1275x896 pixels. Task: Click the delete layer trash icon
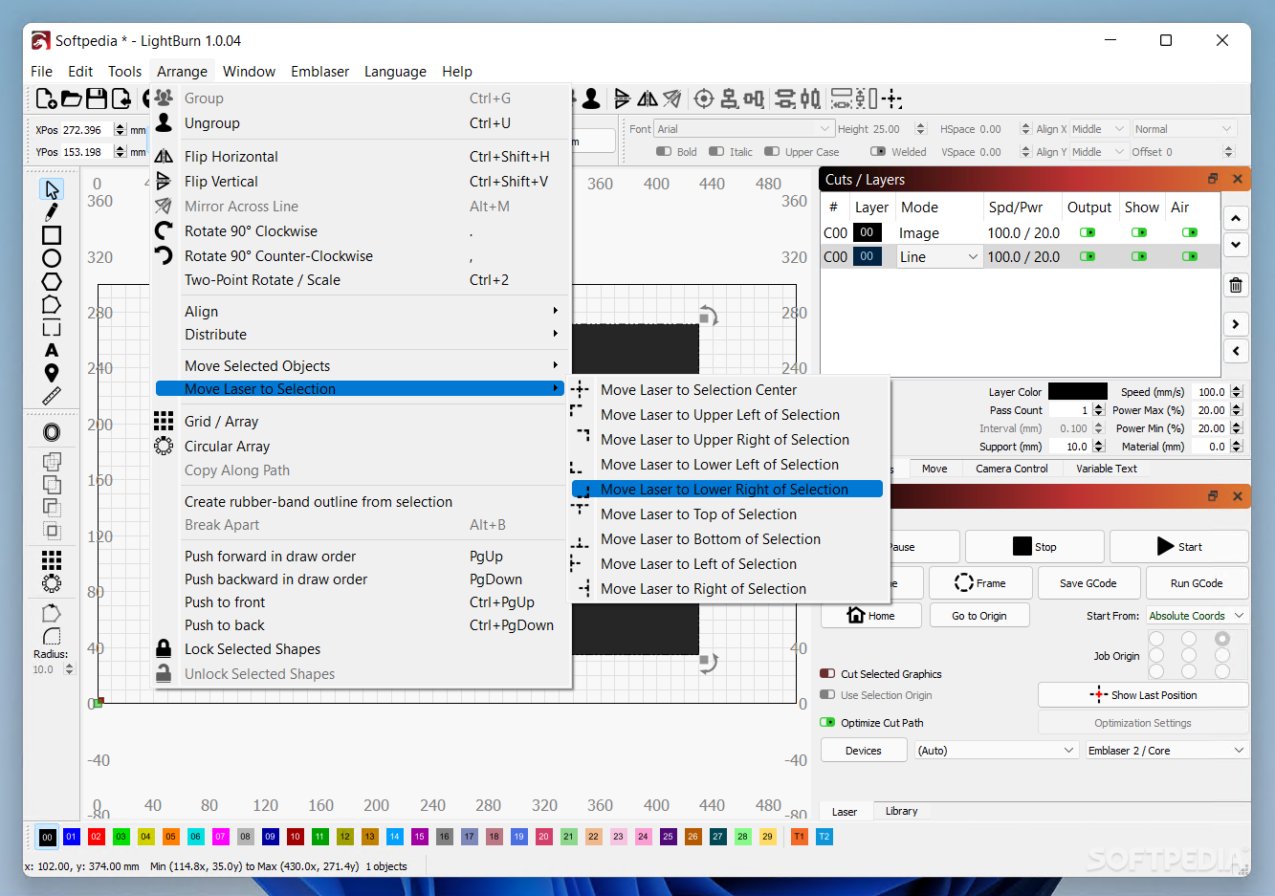point(1236,285)
